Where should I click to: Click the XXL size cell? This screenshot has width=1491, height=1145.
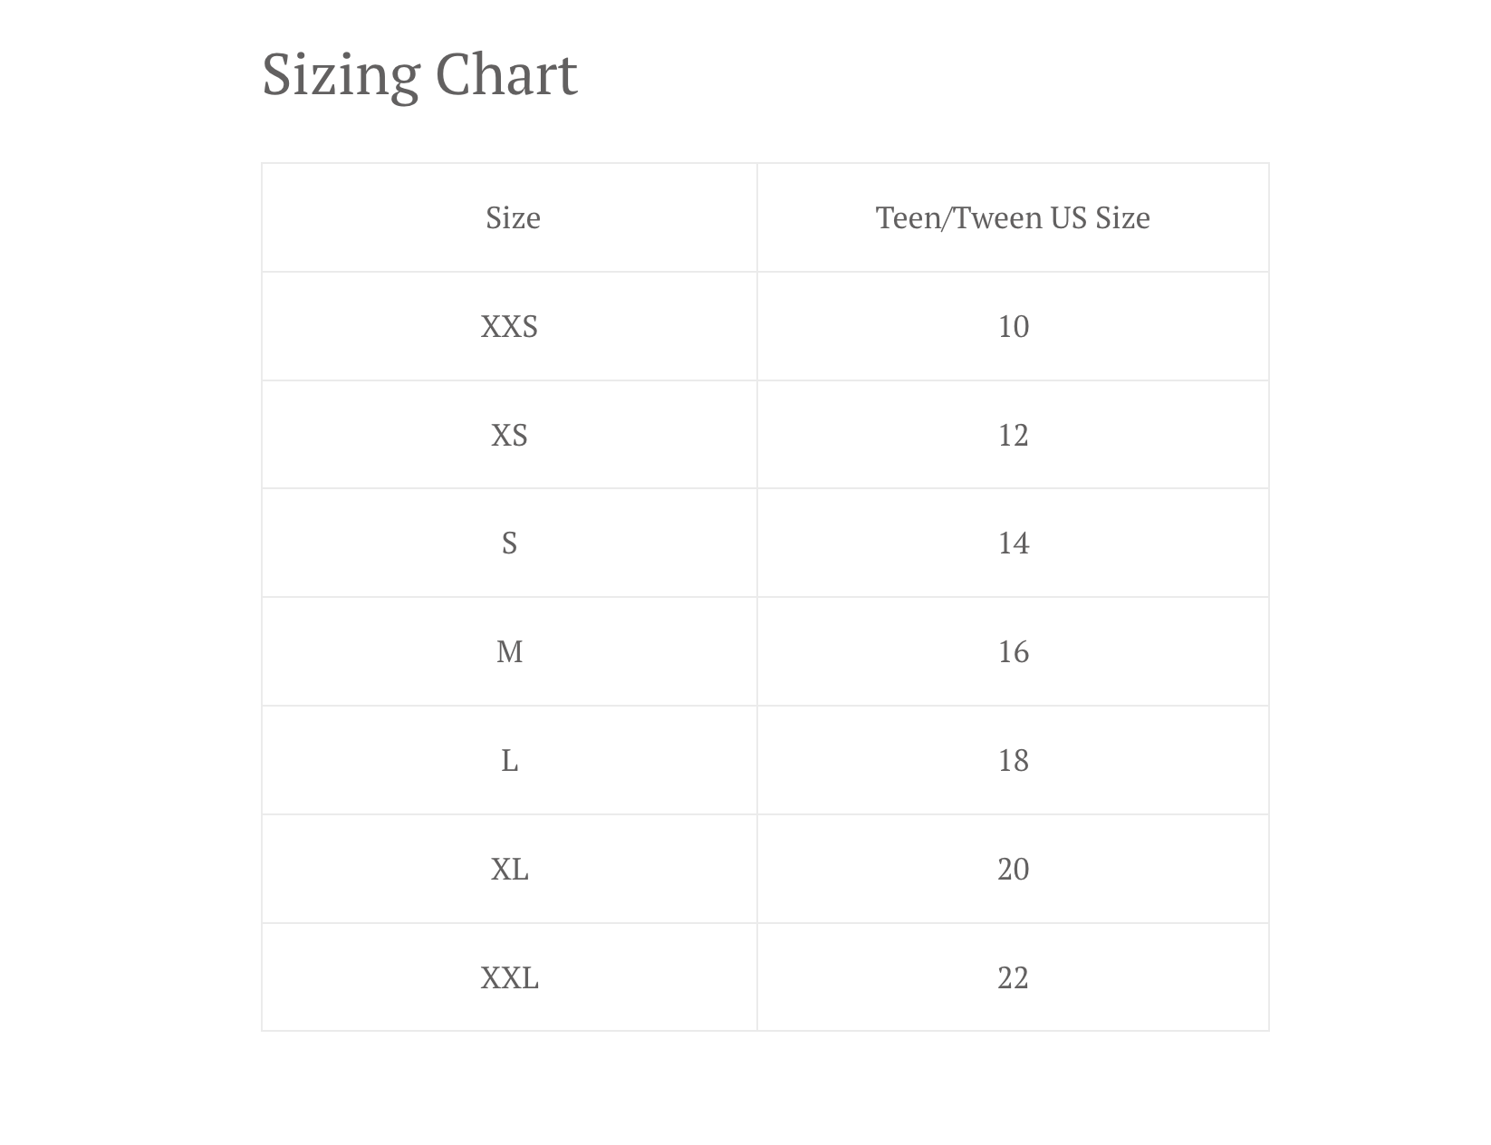tap(509, 978)
